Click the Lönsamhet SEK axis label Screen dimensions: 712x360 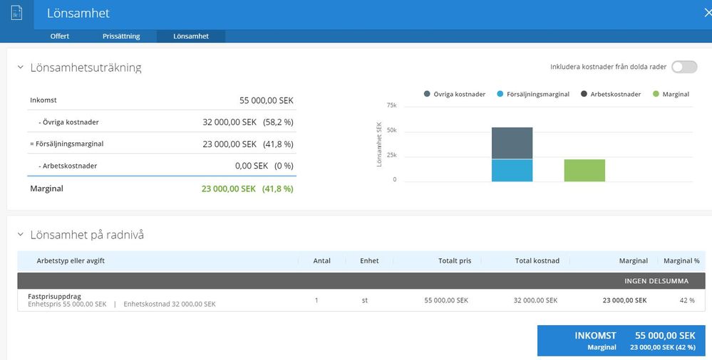pyautogui.click(x=379, y=144)
